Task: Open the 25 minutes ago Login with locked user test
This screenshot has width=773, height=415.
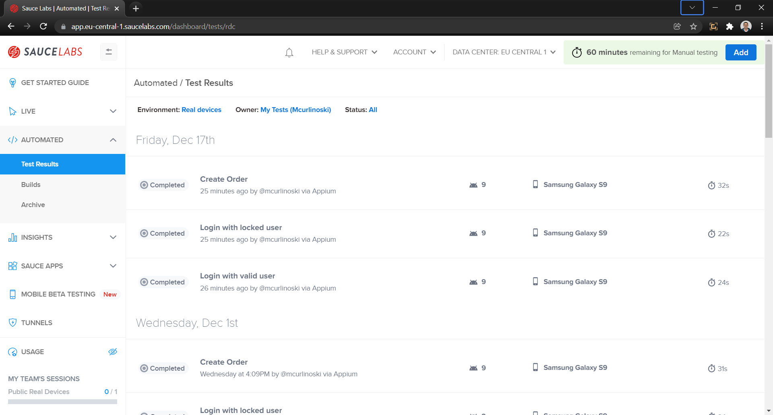Action: [241, 228]
